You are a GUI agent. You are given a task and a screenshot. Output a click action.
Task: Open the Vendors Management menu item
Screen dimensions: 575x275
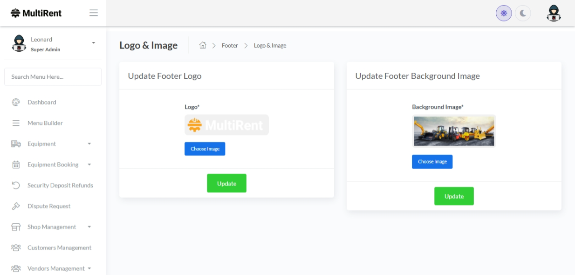tap(56, 268)
